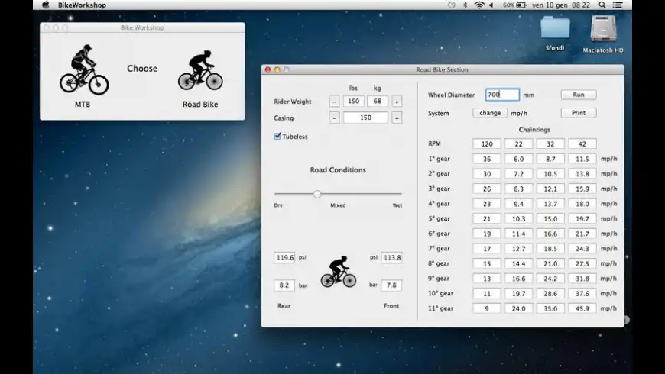Image resolution: width=665 pixels, height=374 pixels.
Task: Decrease Rider Weight with minus button
Action: [334, 102]
